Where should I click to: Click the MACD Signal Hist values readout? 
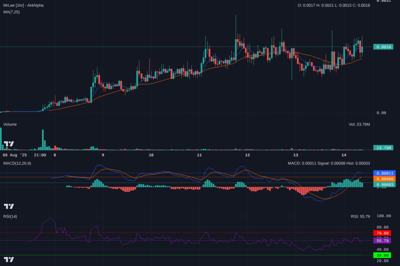pyautogui.click(x=329, y=163)
